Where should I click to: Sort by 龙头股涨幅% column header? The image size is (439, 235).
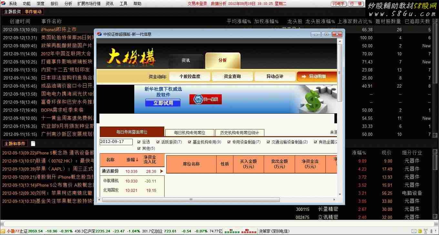click(320, 21)
